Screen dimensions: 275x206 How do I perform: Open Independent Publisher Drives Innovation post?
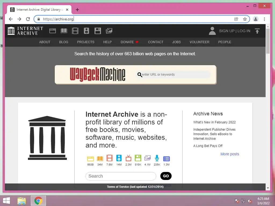(214, 134)
